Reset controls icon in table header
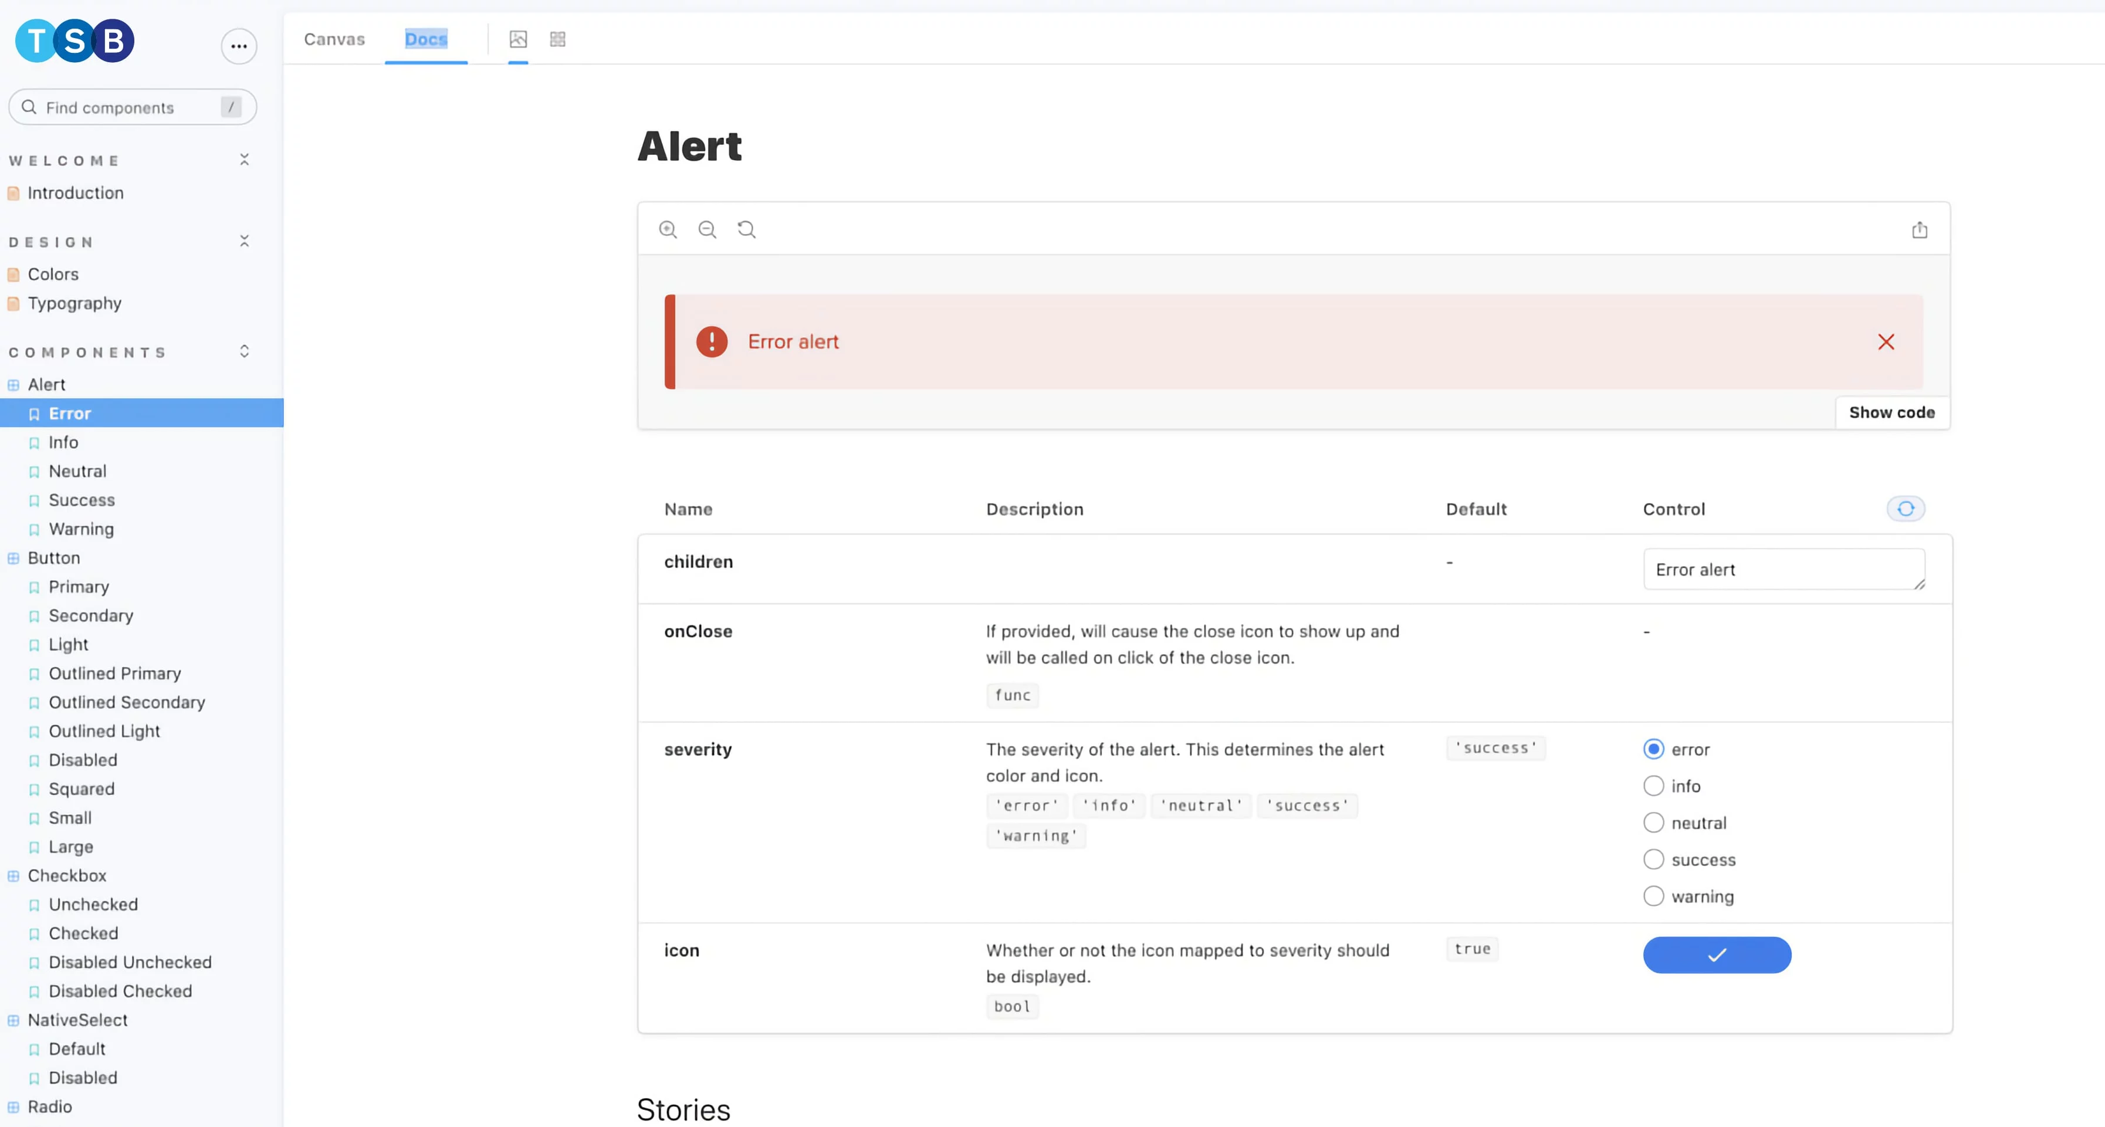2105x1127 pixels. [x=1906, y=509]
